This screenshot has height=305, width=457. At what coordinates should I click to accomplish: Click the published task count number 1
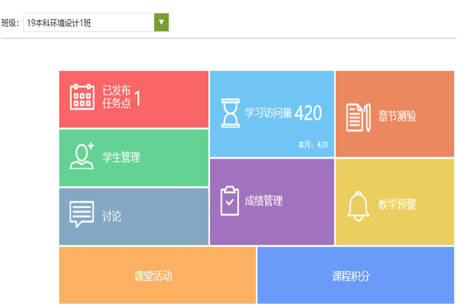tap(138, 98)
